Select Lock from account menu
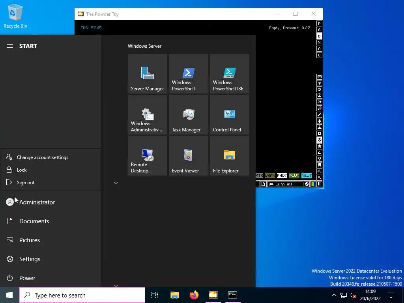 click(50, 170)
